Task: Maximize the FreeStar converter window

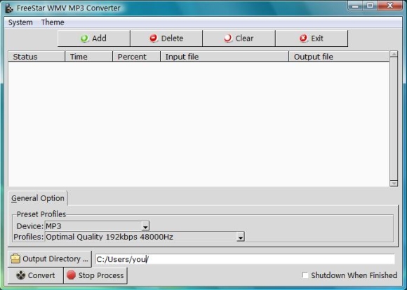Action: coord(370,6)
